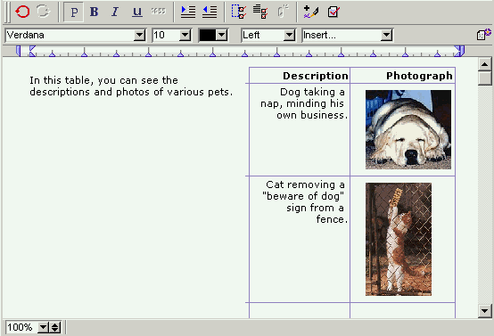Image resolution: width=494 pixels, height=336 pixels.
Task: Click the page icon at far right of toolbar
Action: pyautogui.click(x=484, y=34)
